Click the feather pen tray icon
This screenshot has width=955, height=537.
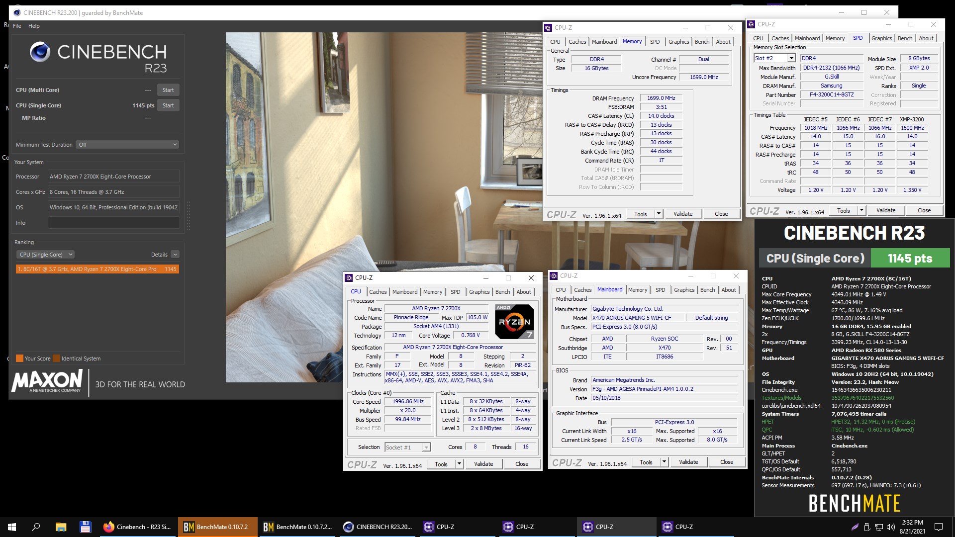[855, 527]
